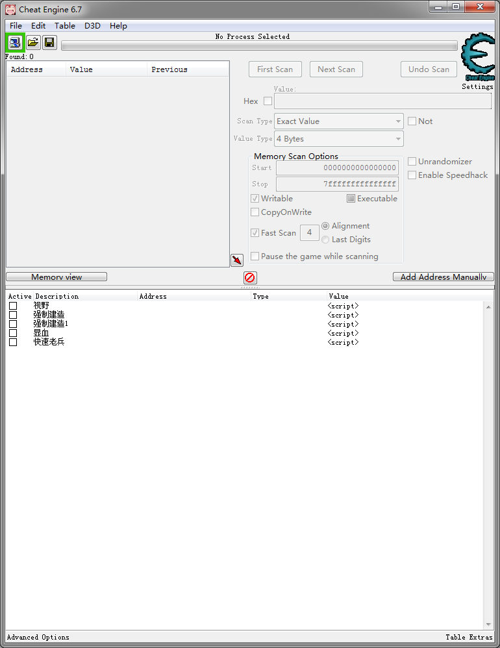Click the cheat table scroll up arrow

pyautogui.click(x=488, y=307)
